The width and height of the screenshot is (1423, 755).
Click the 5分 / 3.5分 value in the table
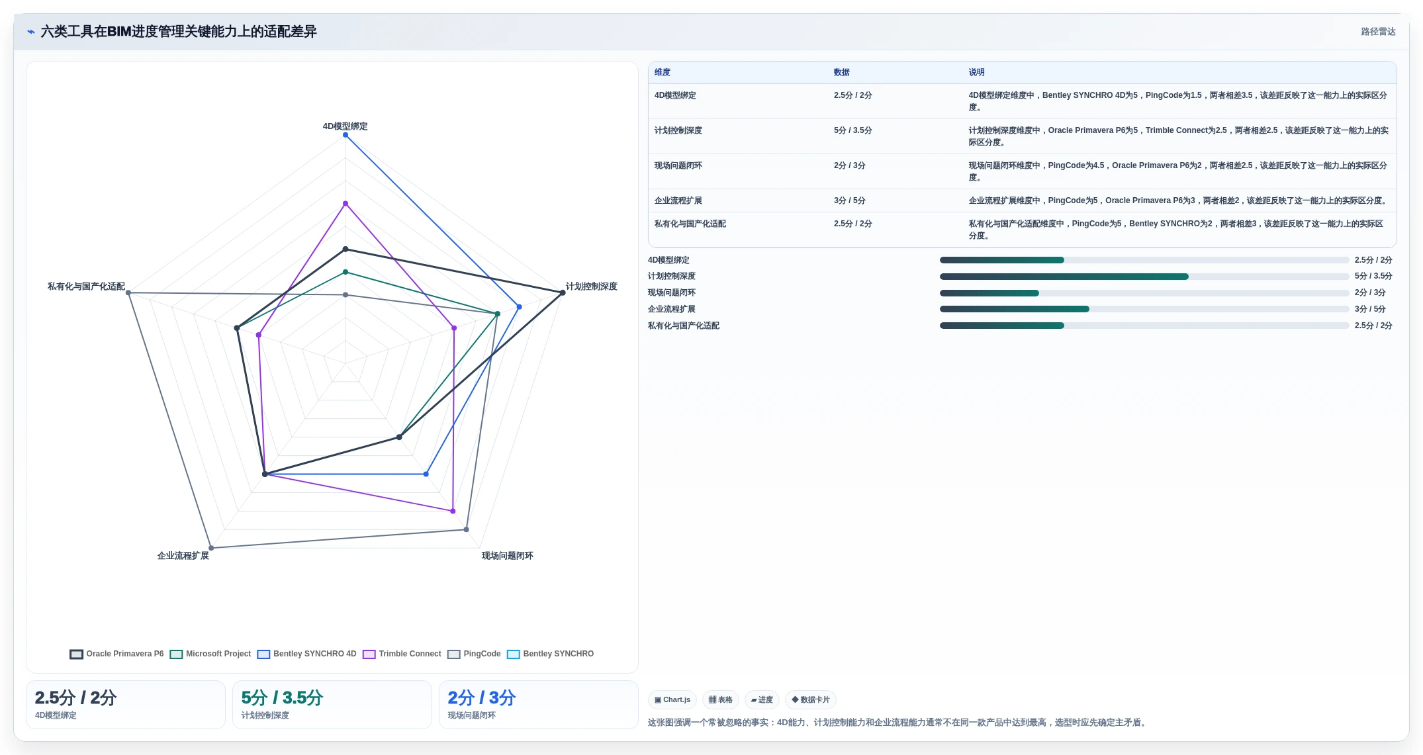point(853,130)
